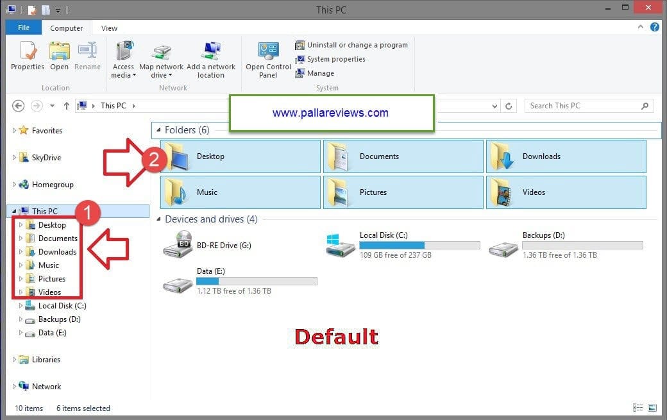Expand the Favorites tree node
Viewport: 667px width, 420px height.
pyautogui.click(x=15, y=130)
